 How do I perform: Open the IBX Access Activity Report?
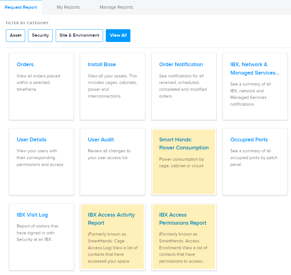pyautogui.click(x=111, y=219)
